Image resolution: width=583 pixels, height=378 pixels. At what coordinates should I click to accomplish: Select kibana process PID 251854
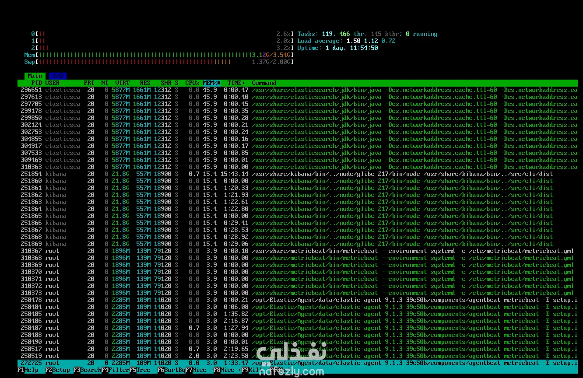pyautogui.click(x=298, y=174)
